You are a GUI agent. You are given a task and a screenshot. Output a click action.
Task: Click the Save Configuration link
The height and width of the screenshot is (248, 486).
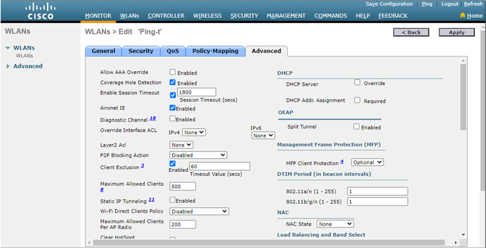coord(389,4)
